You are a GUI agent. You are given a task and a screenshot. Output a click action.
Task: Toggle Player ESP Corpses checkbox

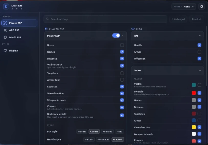(x=122, y=107)
